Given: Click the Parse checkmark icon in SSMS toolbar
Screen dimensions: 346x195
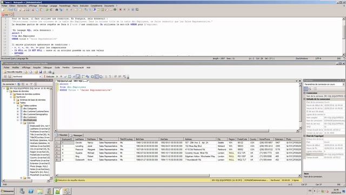Looking at the screenshot, I should (x=65, y=76).
